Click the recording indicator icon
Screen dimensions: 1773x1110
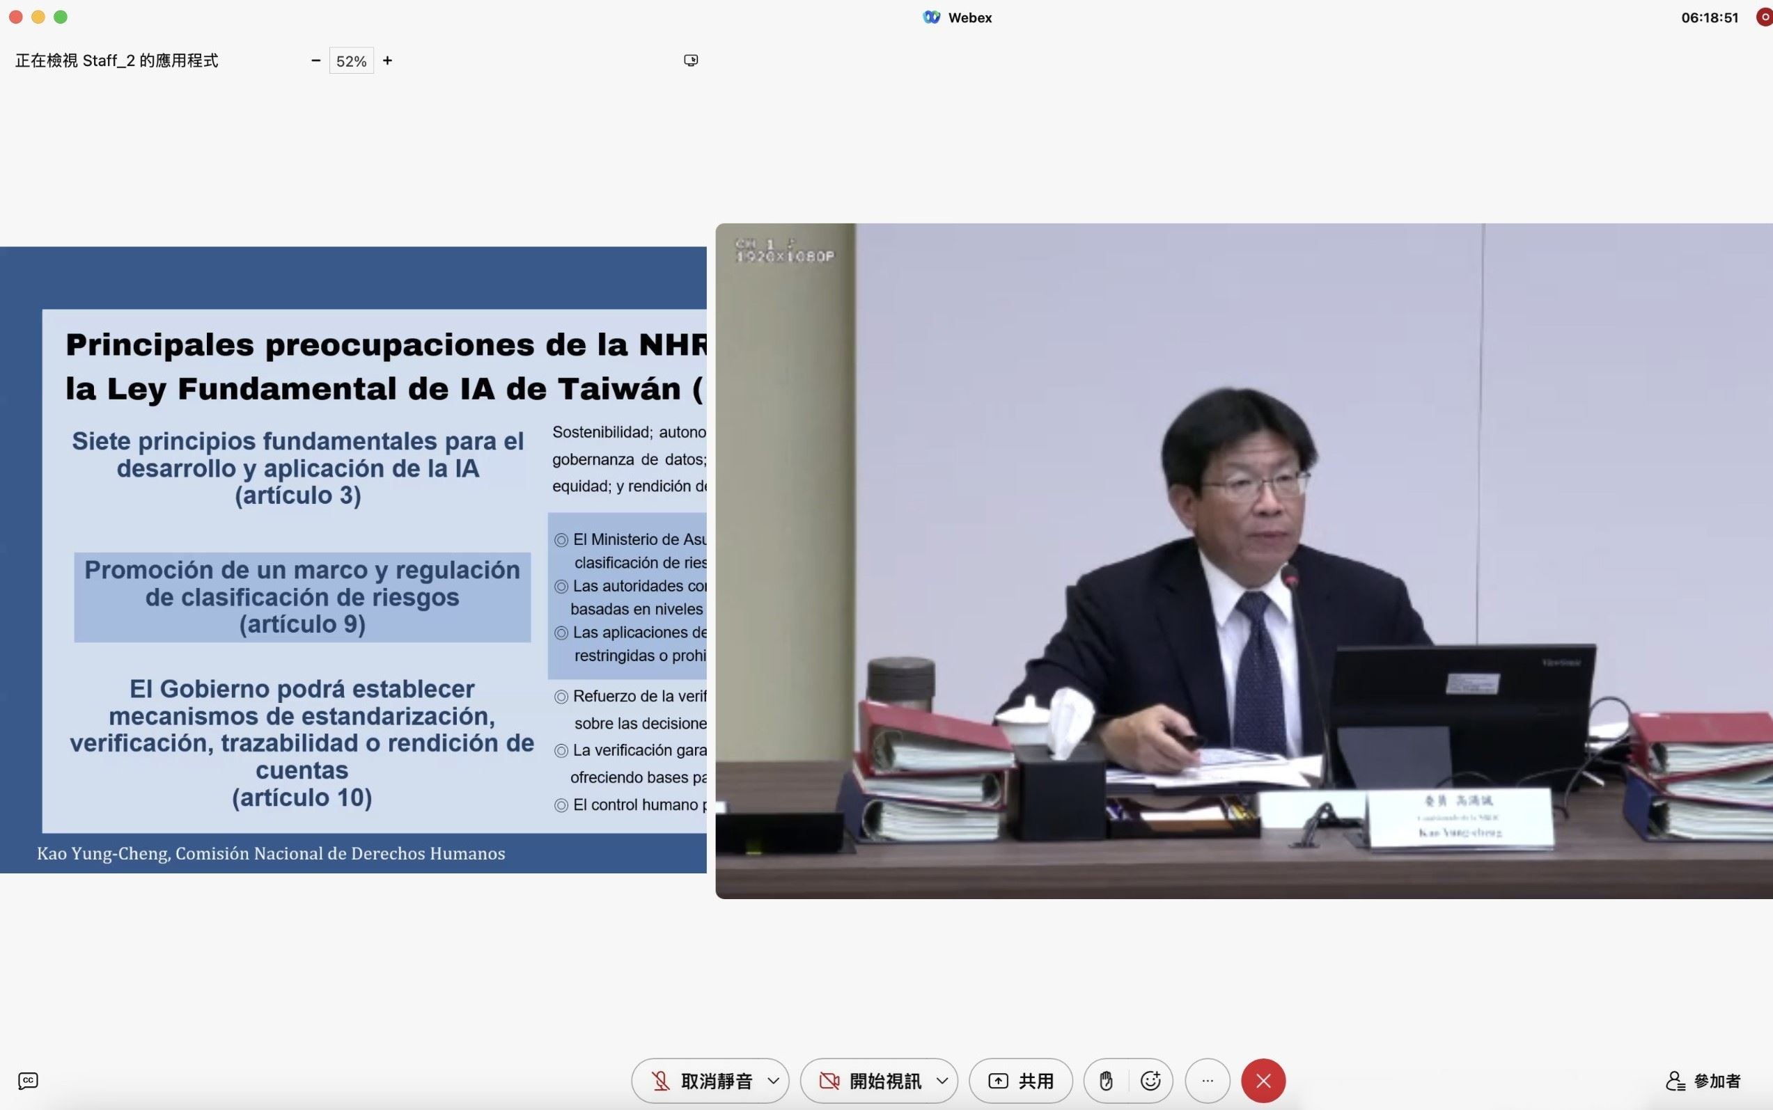pos(1765,17)
